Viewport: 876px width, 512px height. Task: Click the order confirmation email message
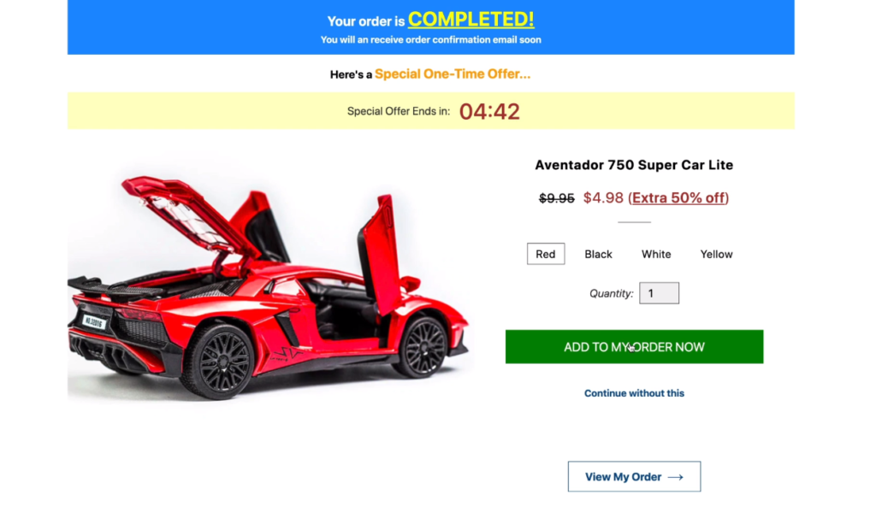click(x=431, y=39)
